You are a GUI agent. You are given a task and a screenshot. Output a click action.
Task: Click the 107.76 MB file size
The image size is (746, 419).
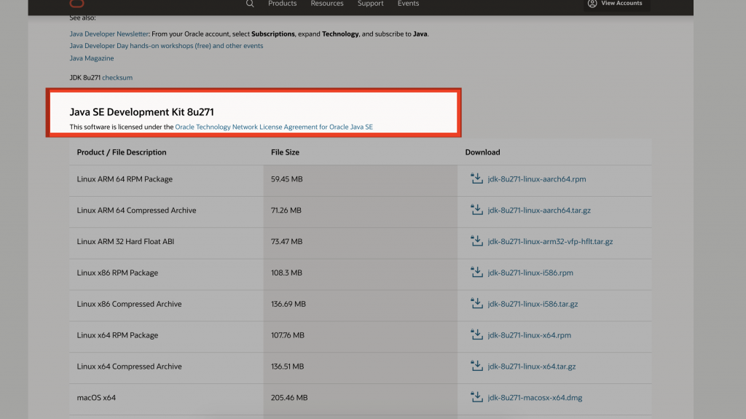click(x=287, y=335)
